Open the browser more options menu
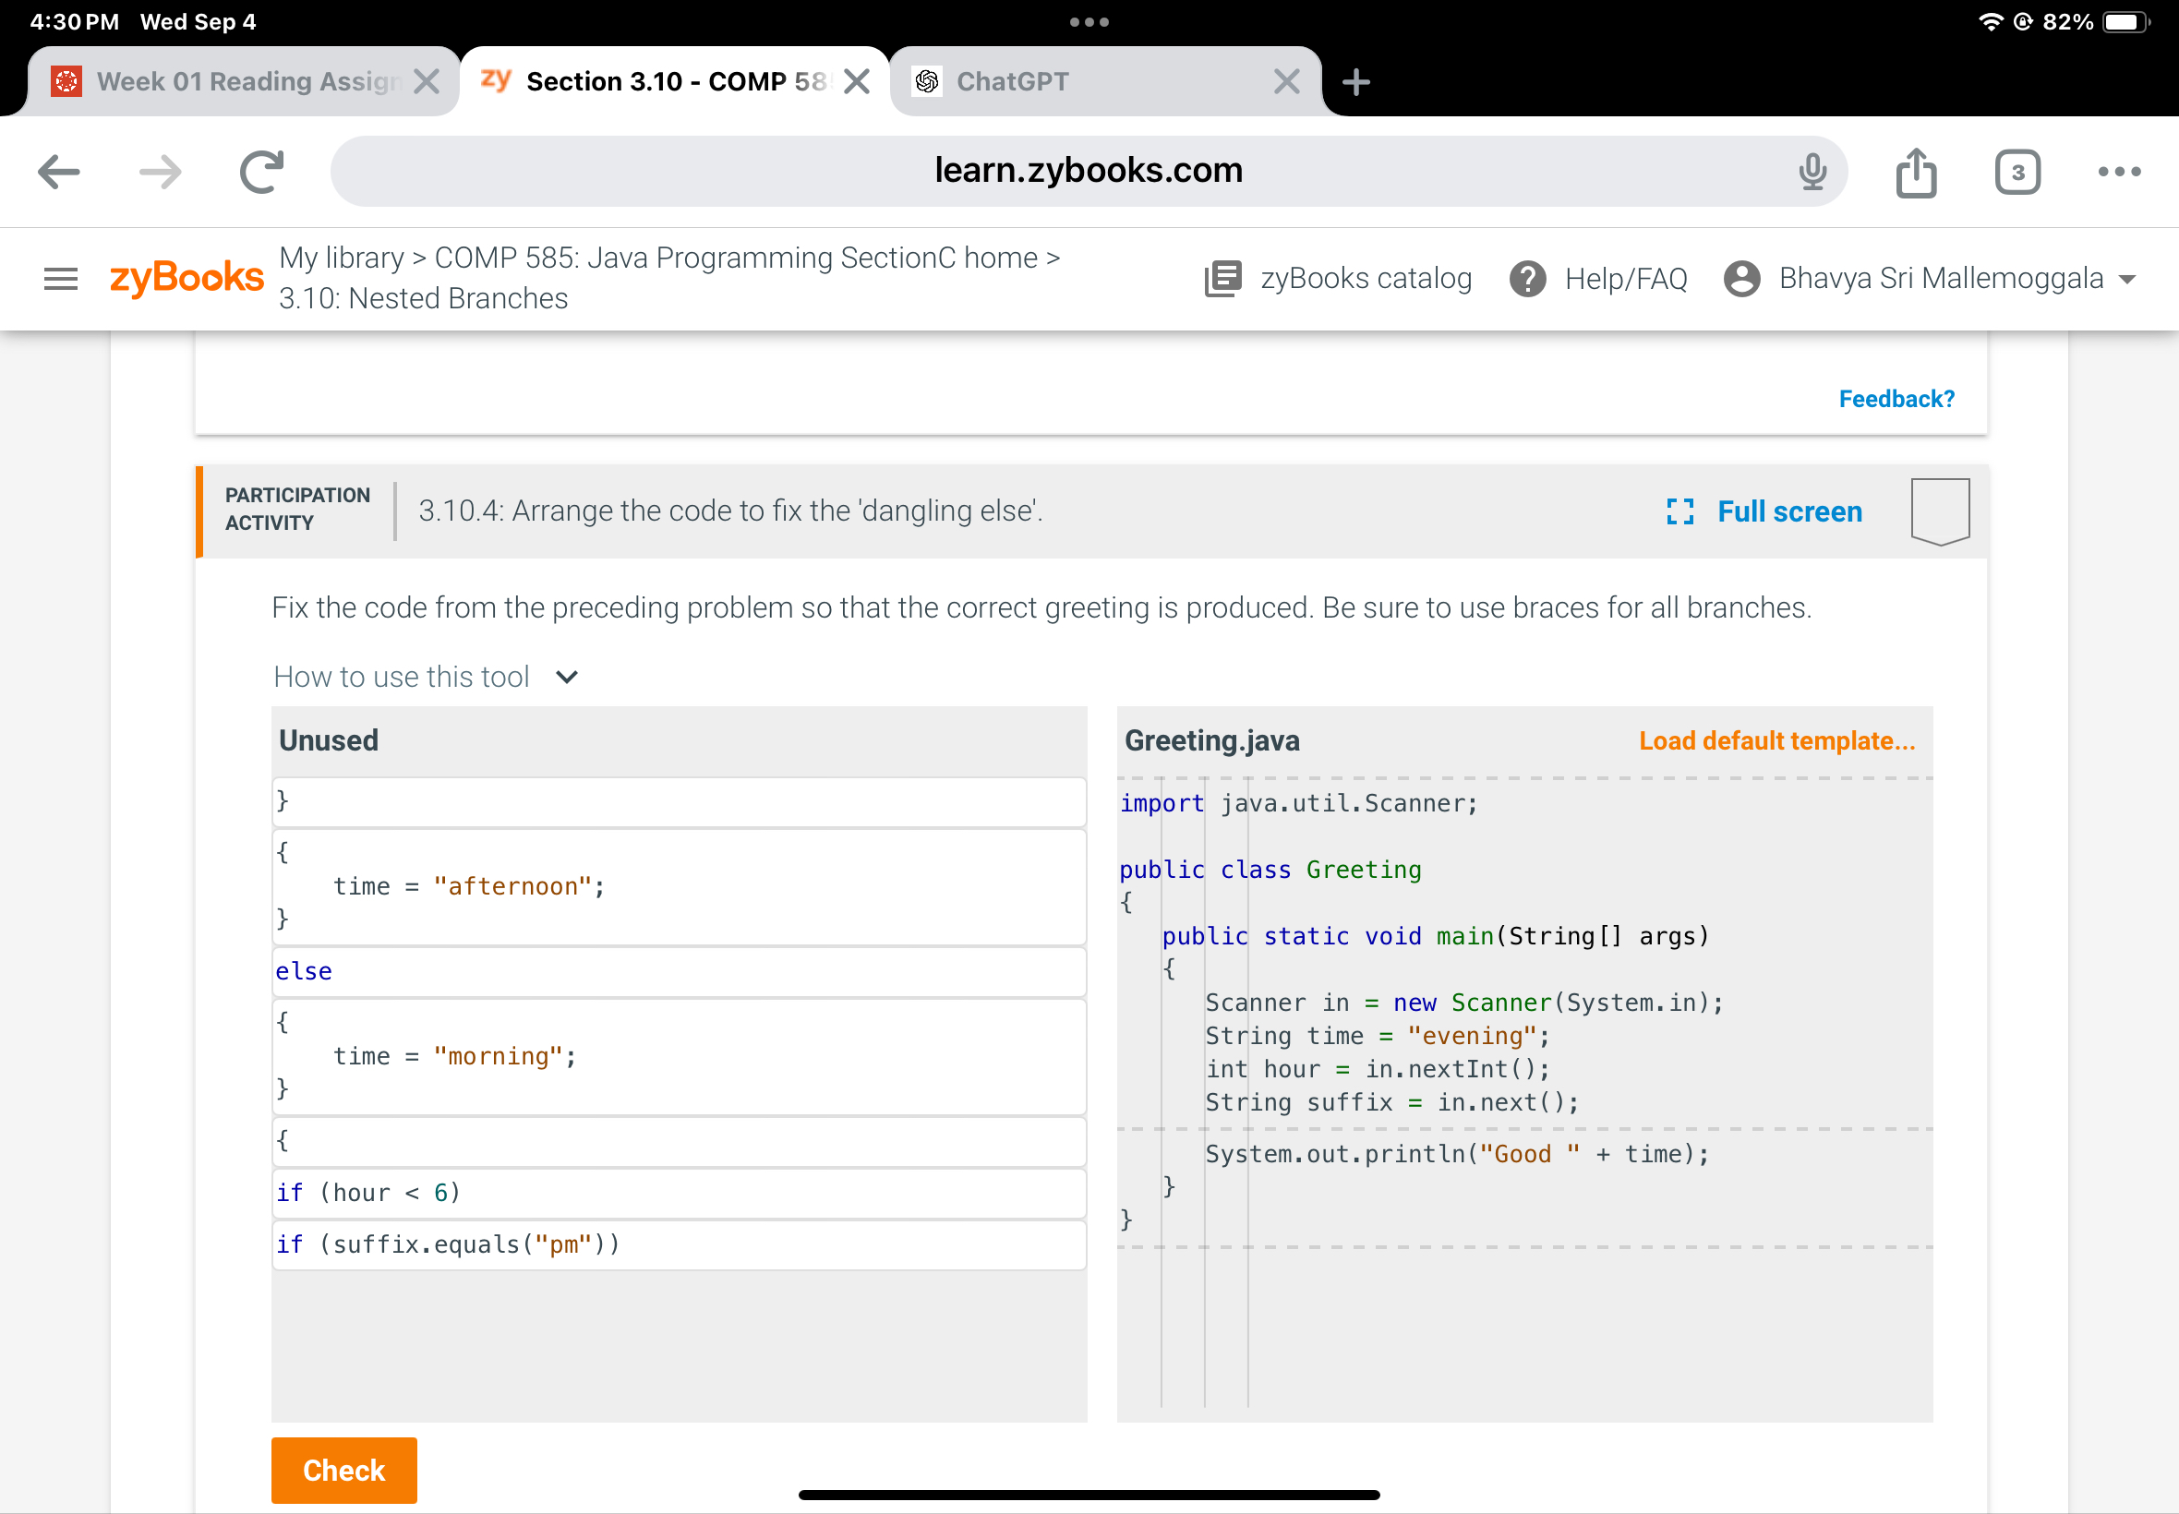The width and height of the screenshot is (2179, 1514). tap(2118, 172)
